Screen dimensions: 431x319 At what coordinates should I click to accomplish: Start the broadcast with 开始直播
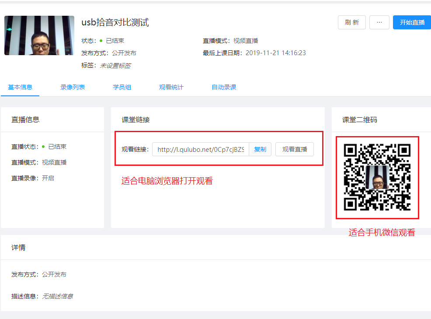tap(412, 22)
